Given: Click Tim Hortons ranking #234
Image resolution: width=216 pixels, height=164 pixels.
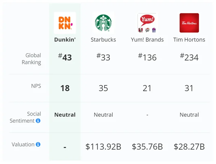Looking at the screenshot, I should click(189, 57).
